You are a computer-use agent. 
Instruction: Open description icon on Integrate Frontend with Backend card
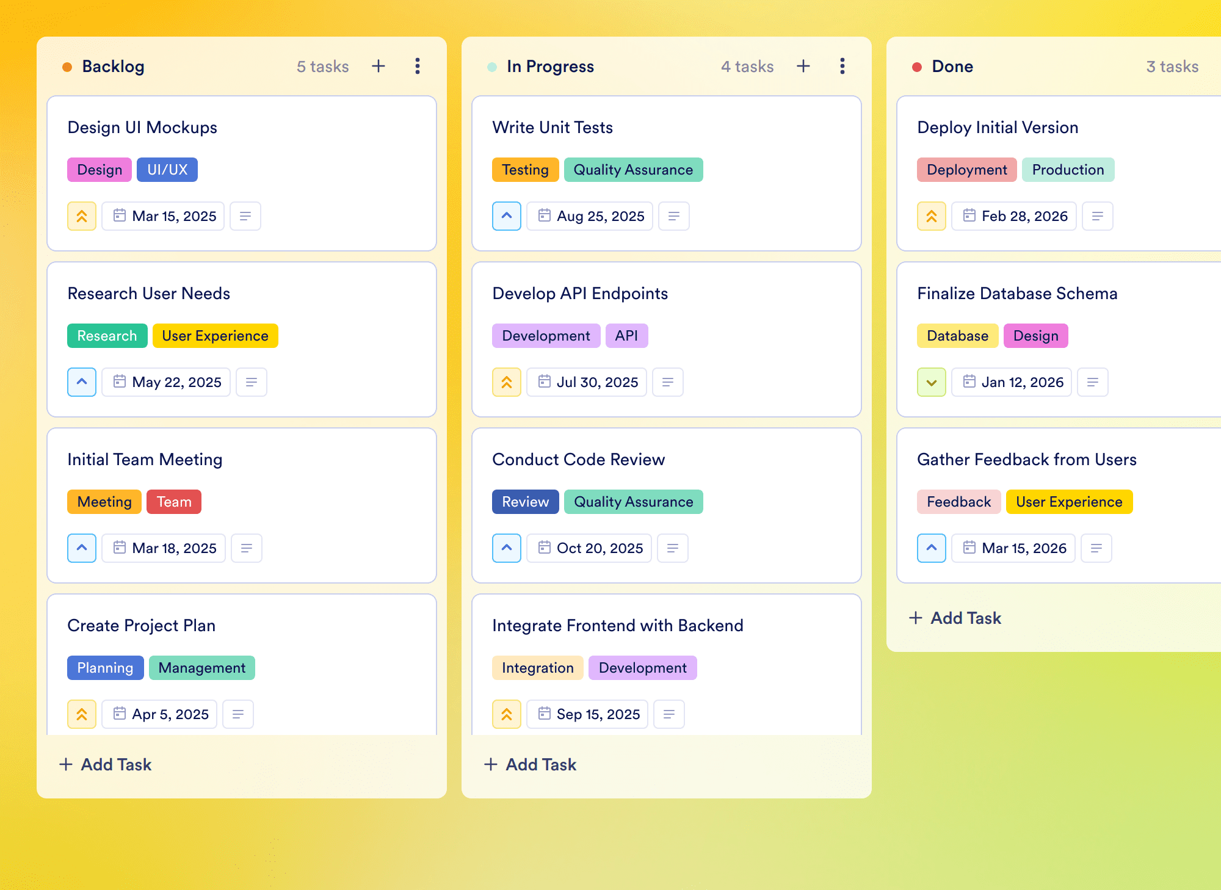click(x=669, y=714)
